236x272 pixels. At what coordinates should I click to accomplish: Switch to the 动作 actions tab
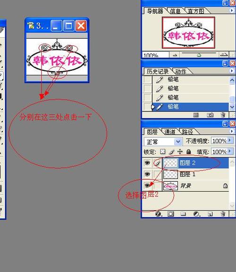[181, 71]
